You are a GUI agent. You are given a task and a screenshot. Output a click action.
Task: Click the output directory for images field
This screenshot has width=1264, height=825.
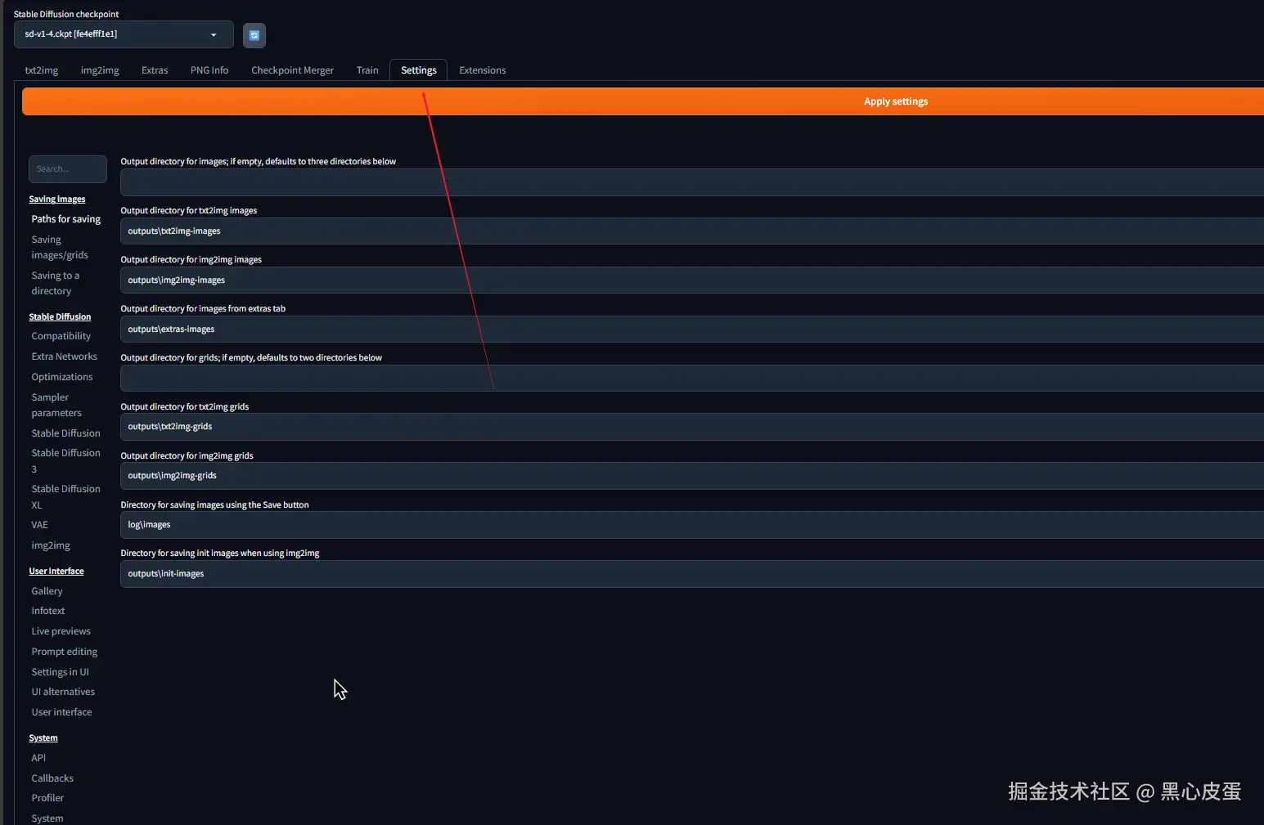point(692,182)
